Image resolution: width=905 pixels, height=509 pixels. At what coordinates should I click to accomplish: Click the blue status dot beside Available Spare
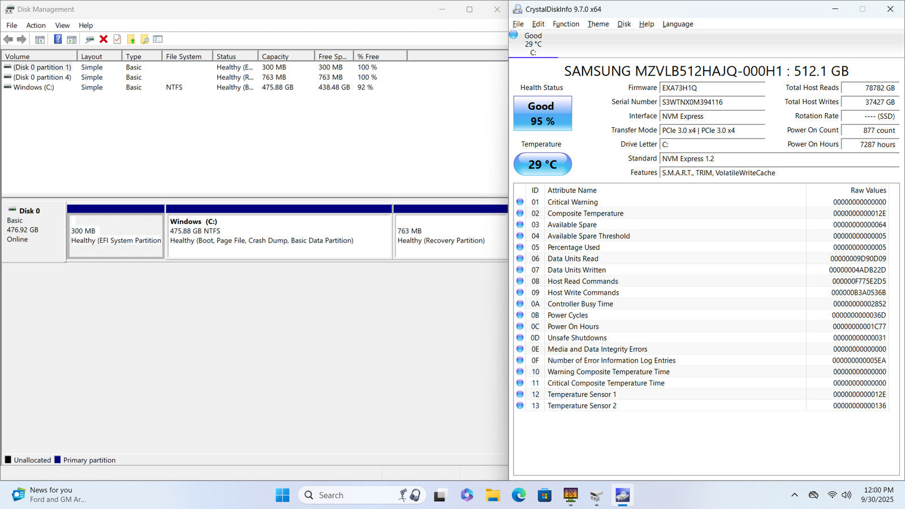[520, 225]
